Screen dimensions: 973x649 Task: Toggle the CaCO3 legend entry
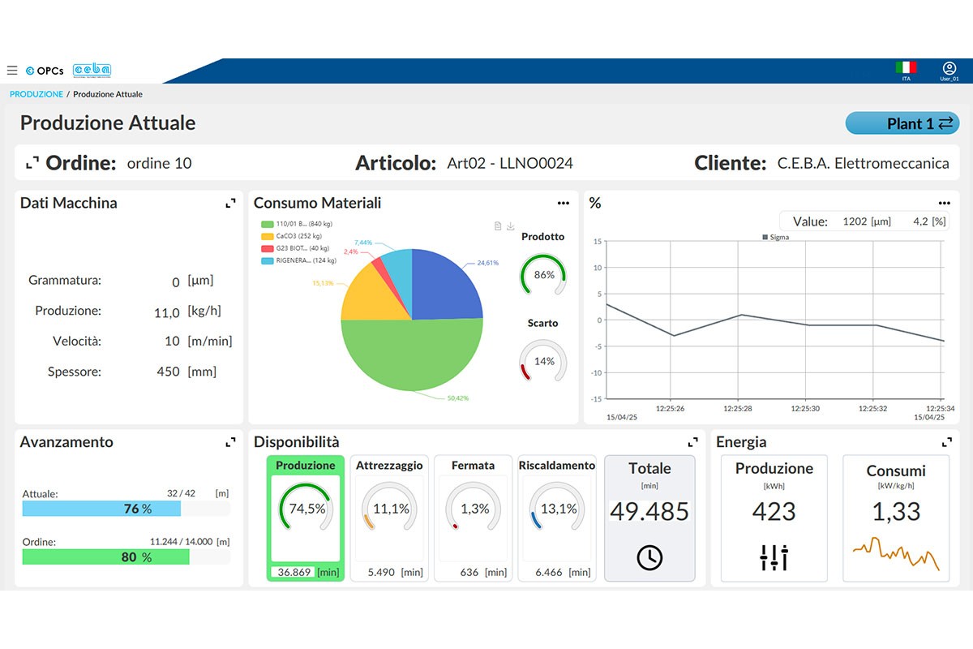tap(291, 236)
